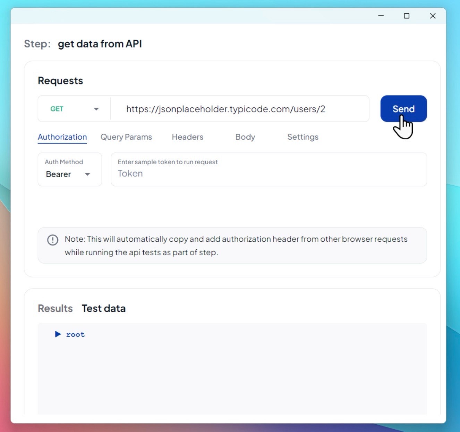Click the root label in the results tree

(x=75, y=334)
